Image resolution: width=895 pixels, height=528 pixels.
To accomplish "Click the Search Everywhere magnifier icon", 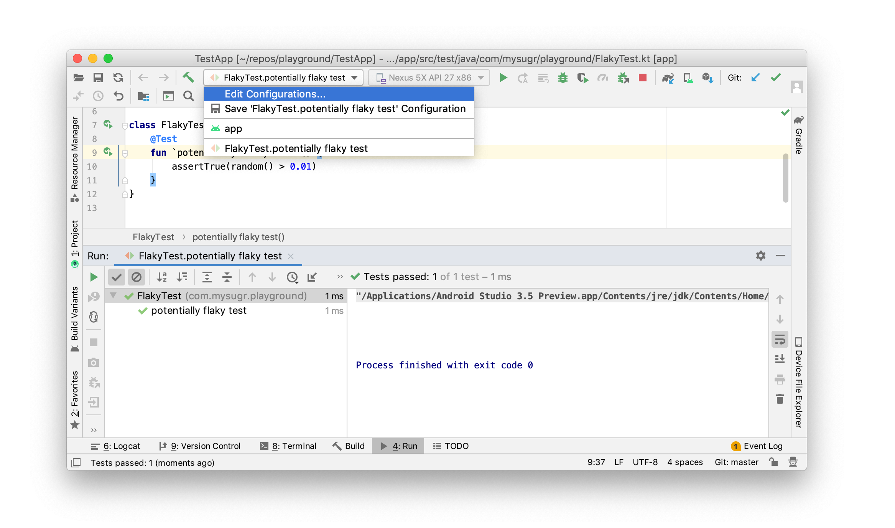I will tap(188, 96).
